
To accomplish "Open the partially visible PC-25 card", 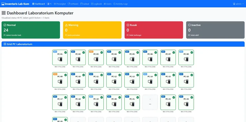I will click(60, 120).
